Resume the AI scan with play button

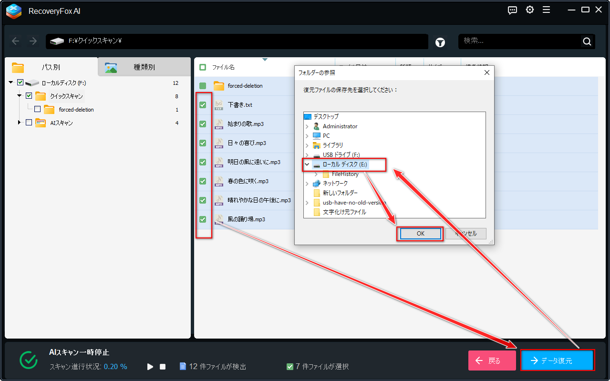click(150, 367)
